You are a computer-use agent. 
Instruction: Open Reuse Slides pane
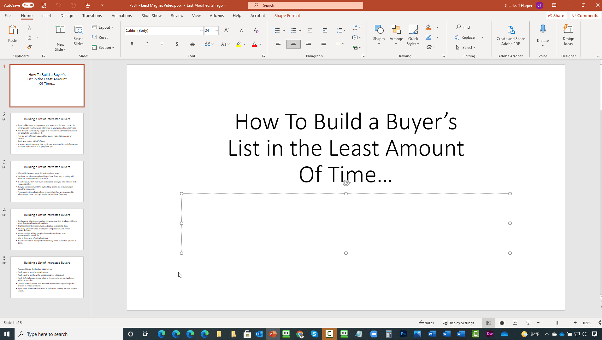[79, 35]
